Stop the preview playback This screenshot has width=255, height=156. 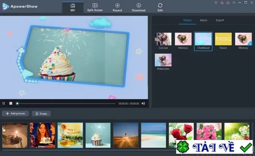click(x=11, y=103)
